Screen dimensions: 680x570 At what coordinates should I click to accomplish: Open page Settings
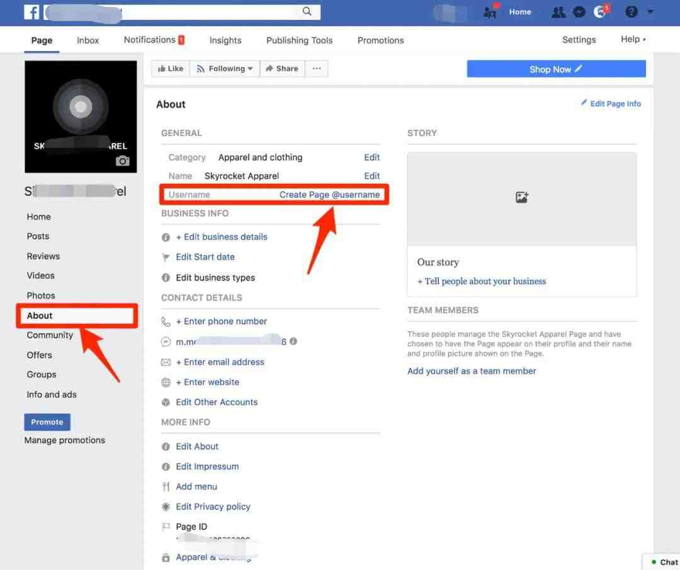coord(579,40)
